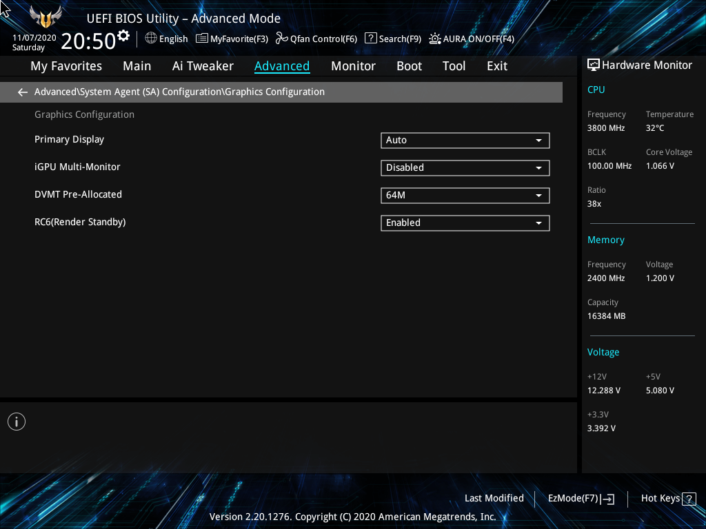This screenshot has height=529, width=706.
Task: Change language via English label
Action: click(x=173, y=39)
